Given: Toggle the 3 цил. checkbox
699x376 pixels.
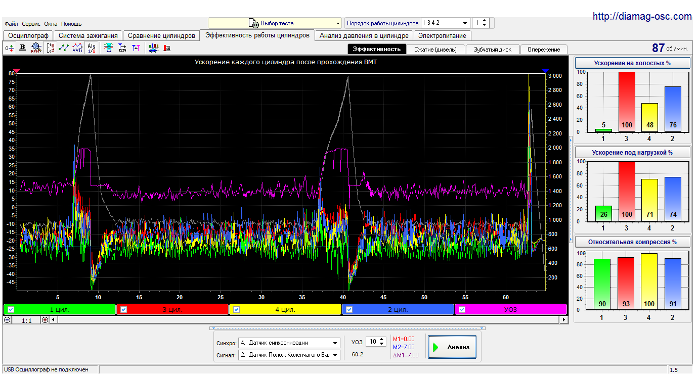Looking at the screenshot, I should pos(123,309).
